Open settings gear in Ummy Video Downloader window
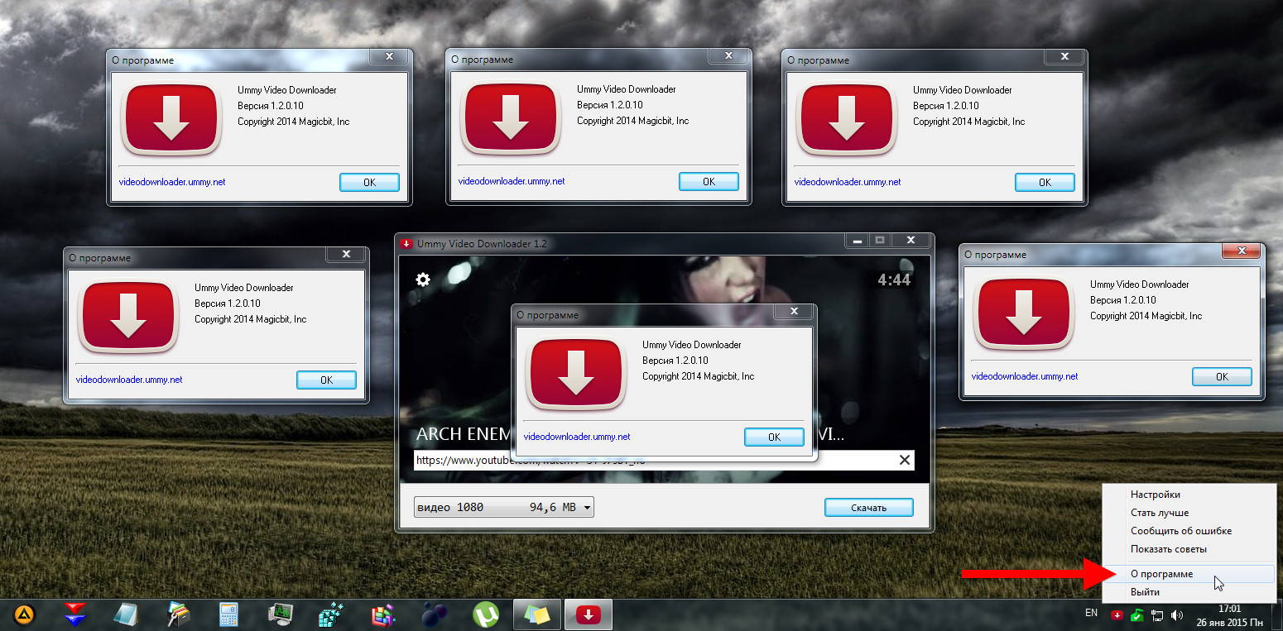1283x631 pixels. click(x=423, y=280)
